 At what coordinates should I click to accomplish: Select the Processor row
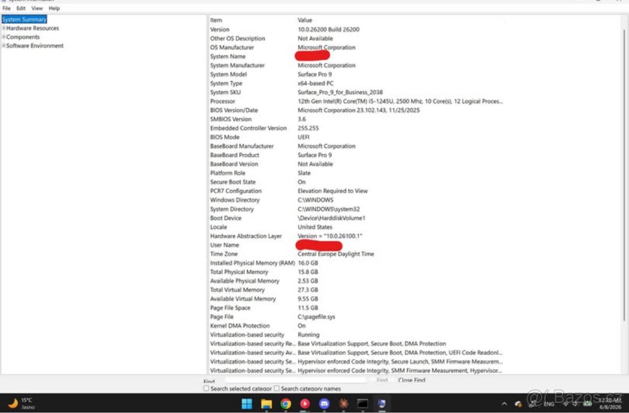pyautogui.click(x=356, y=101)
